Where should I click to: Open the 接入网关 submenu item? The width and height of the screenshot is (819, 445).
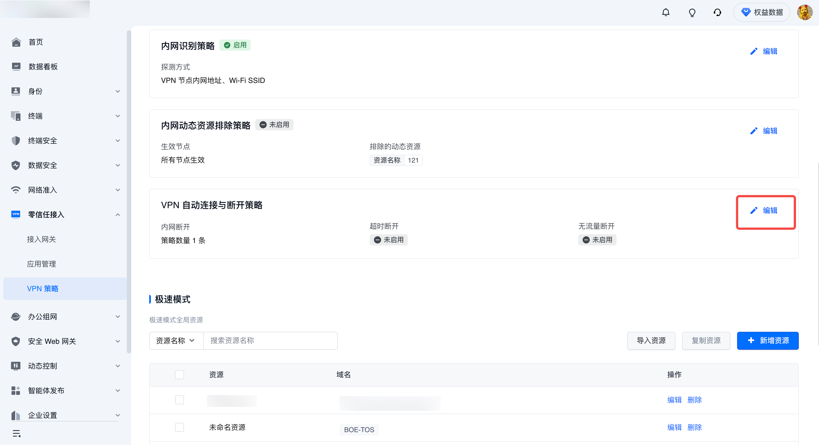pos(42,239)
